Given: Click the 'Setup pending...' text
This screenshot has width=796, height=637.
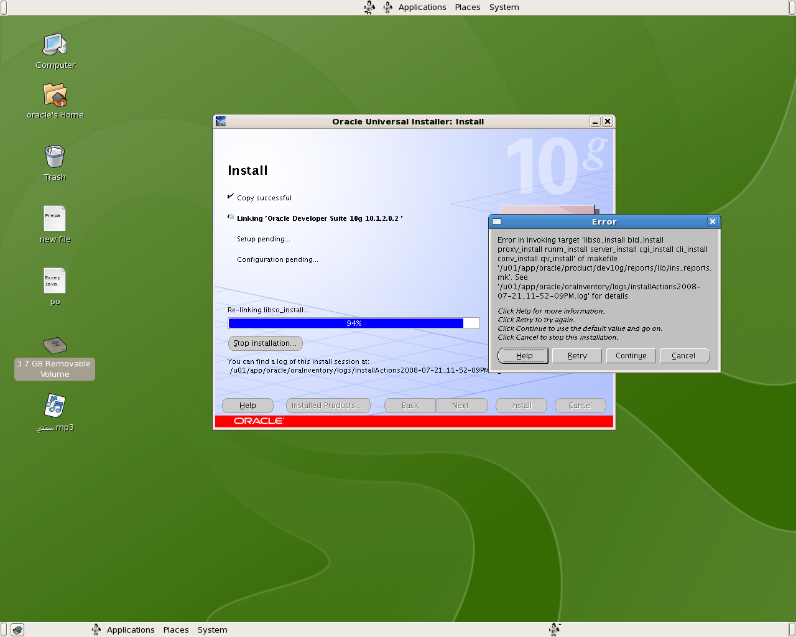Looking at the screenshot, I should [x=264, y=239].
